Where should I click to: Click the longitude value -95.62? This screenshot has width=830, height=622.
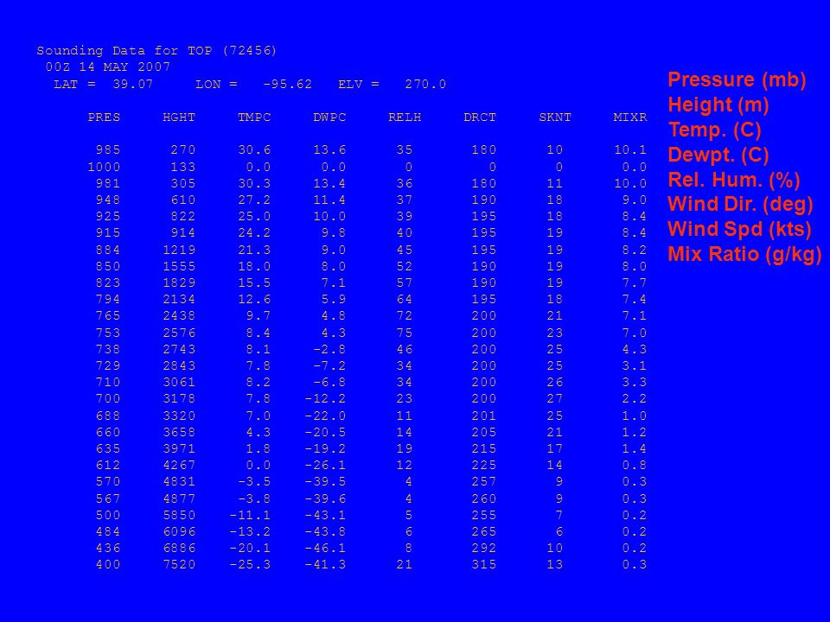(x=287, y=85)
